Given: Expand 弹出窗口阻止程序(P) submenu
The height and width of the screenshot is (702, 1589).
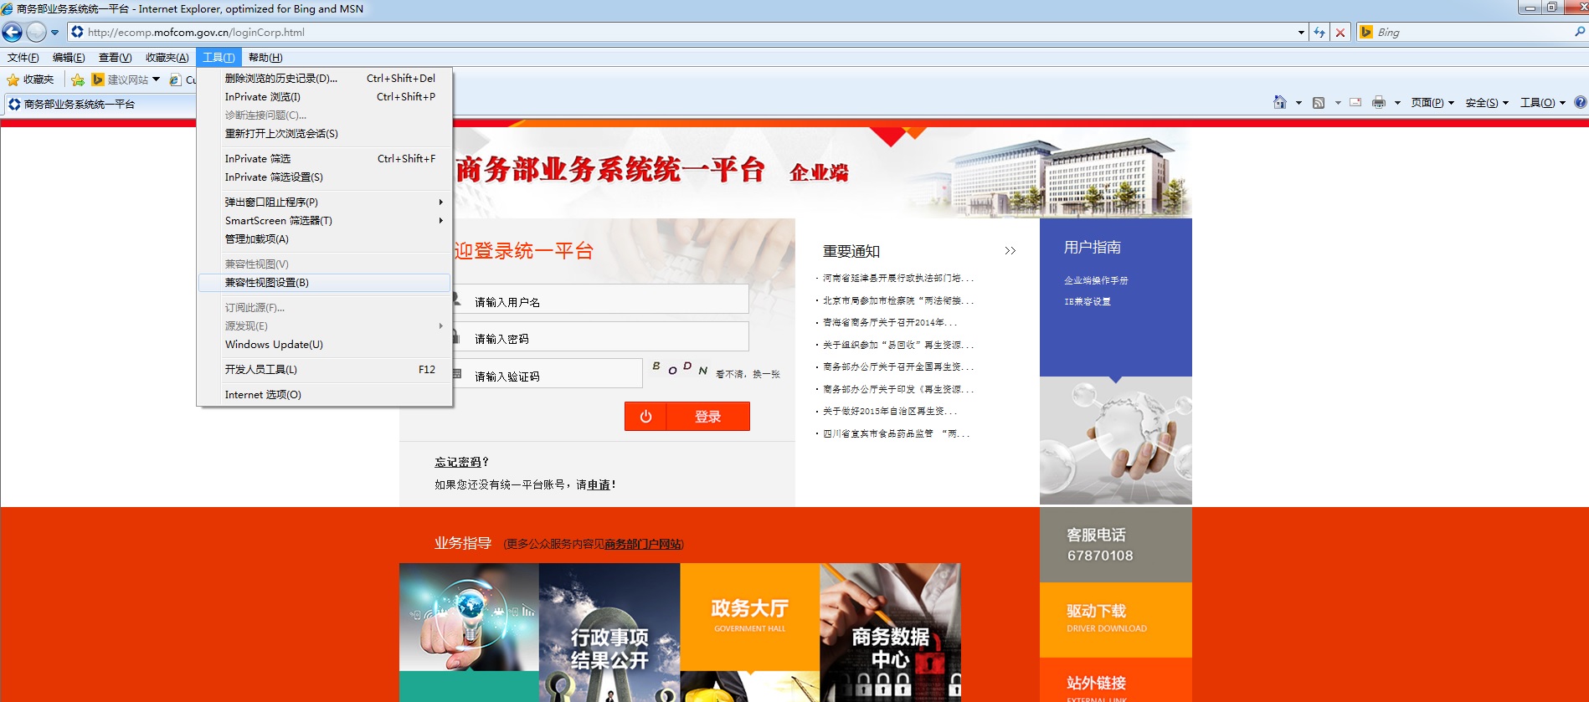Looking at the screenshot, I should [x=325, y=202].
